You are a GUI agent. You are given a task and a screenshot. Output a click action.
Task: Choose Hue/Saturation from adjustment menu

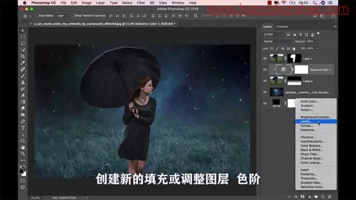click(x=316, y=141)
